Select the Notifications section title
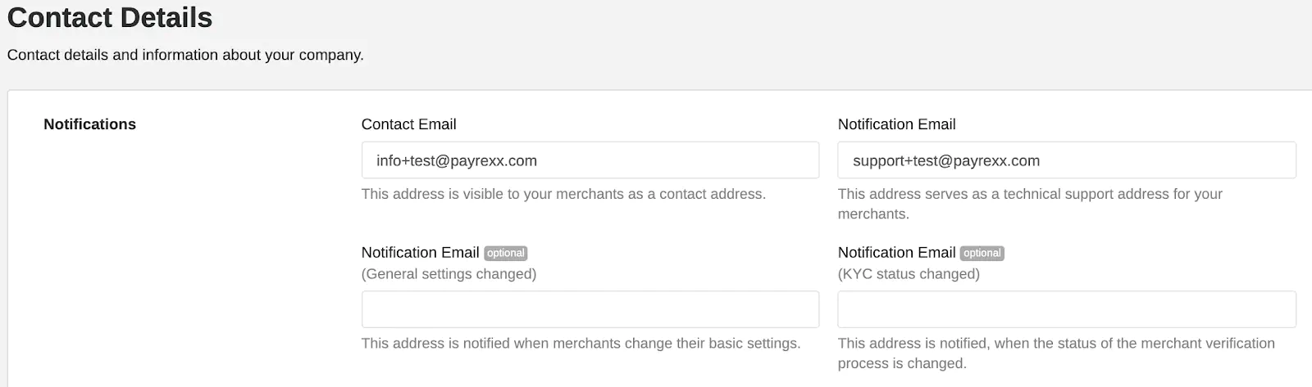The width and height of the screenshot is (1312, 387). (x=89, y=124)
